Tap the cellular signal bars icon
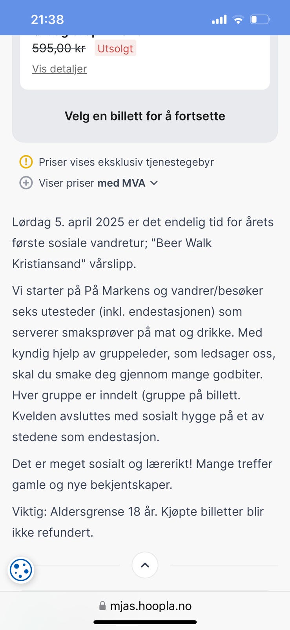 219,19
